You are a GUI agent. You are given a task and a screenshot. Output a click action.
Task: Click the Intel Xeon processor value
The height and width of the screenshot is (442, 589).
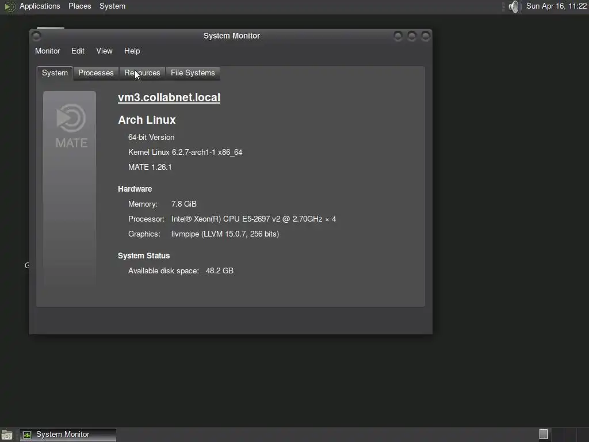tap(254, 219)
